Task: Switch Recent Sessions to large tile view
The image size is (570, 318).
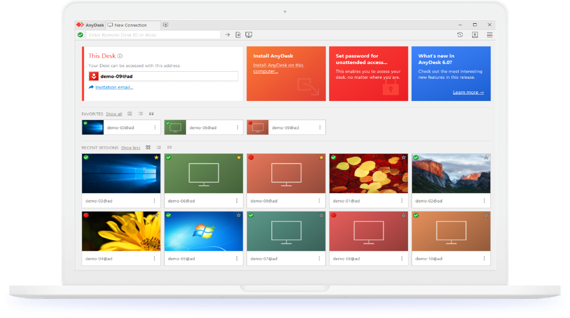Action: pos(148,147)
